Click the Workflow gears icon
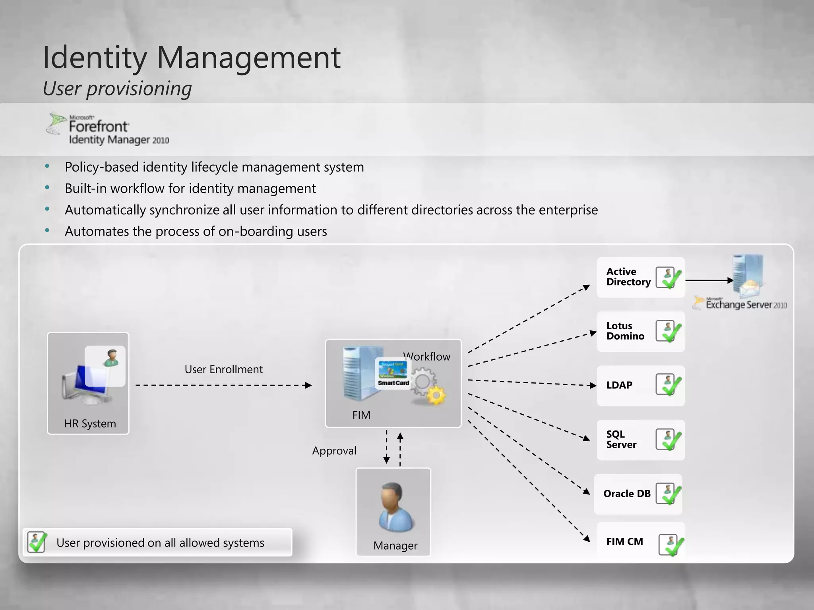 [428, 386]
